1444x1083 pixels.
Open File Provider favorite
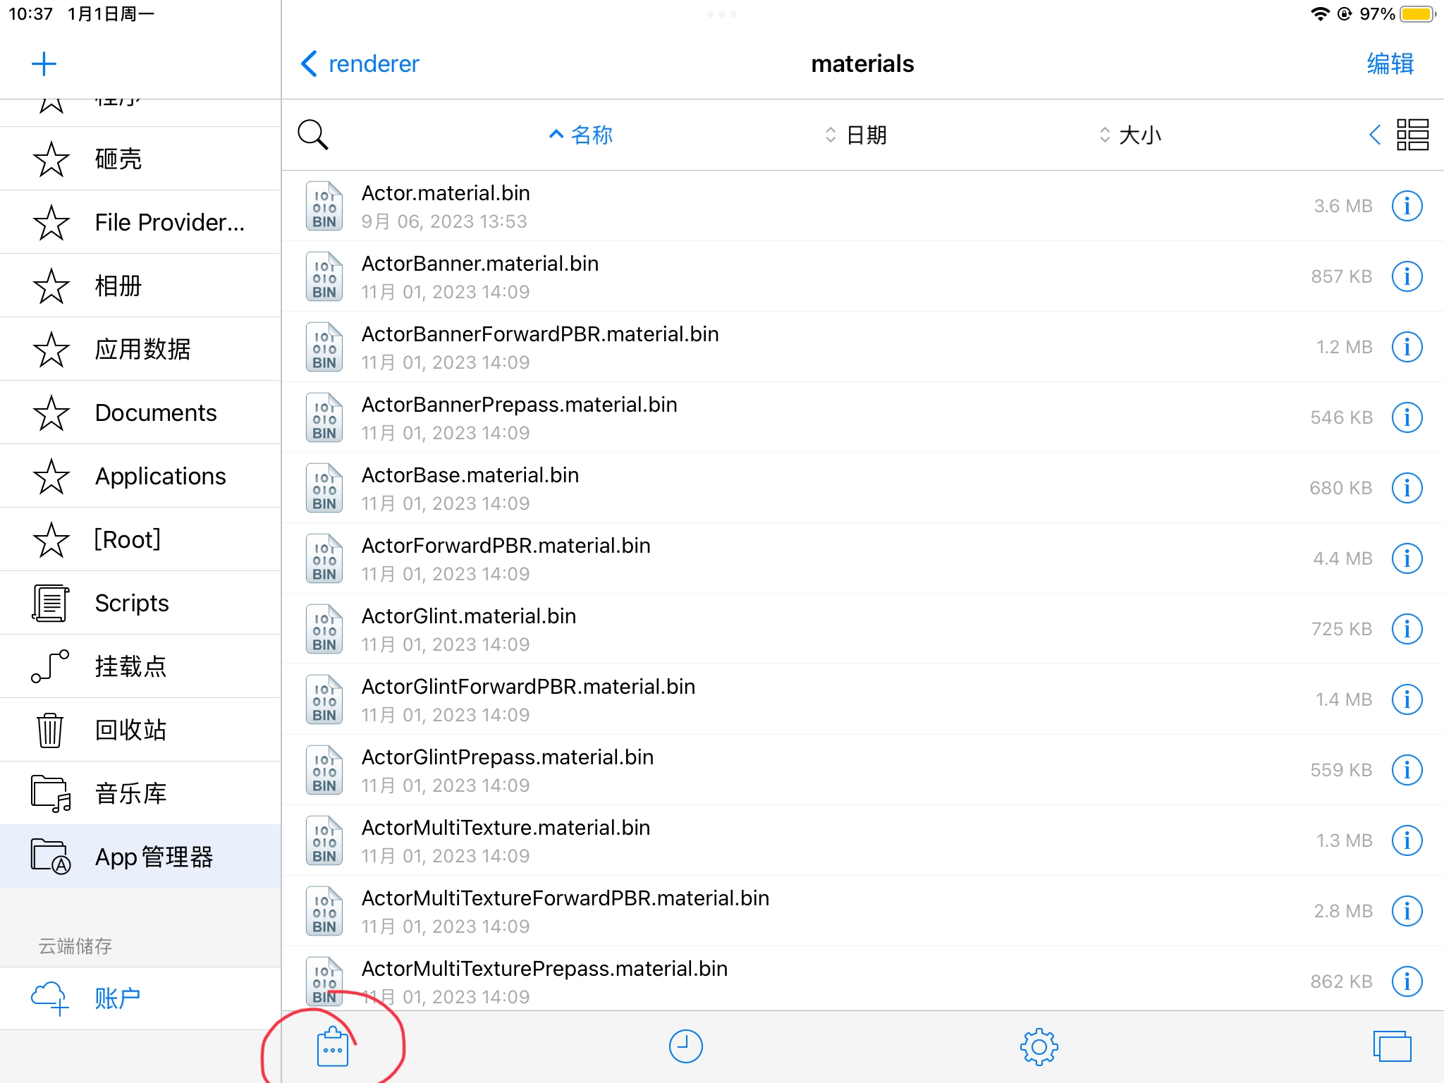point(140,222)
